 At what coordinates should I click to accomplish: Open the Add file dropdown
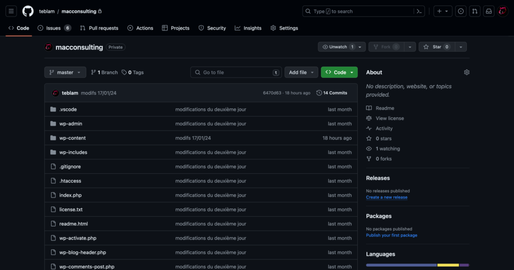301,72
